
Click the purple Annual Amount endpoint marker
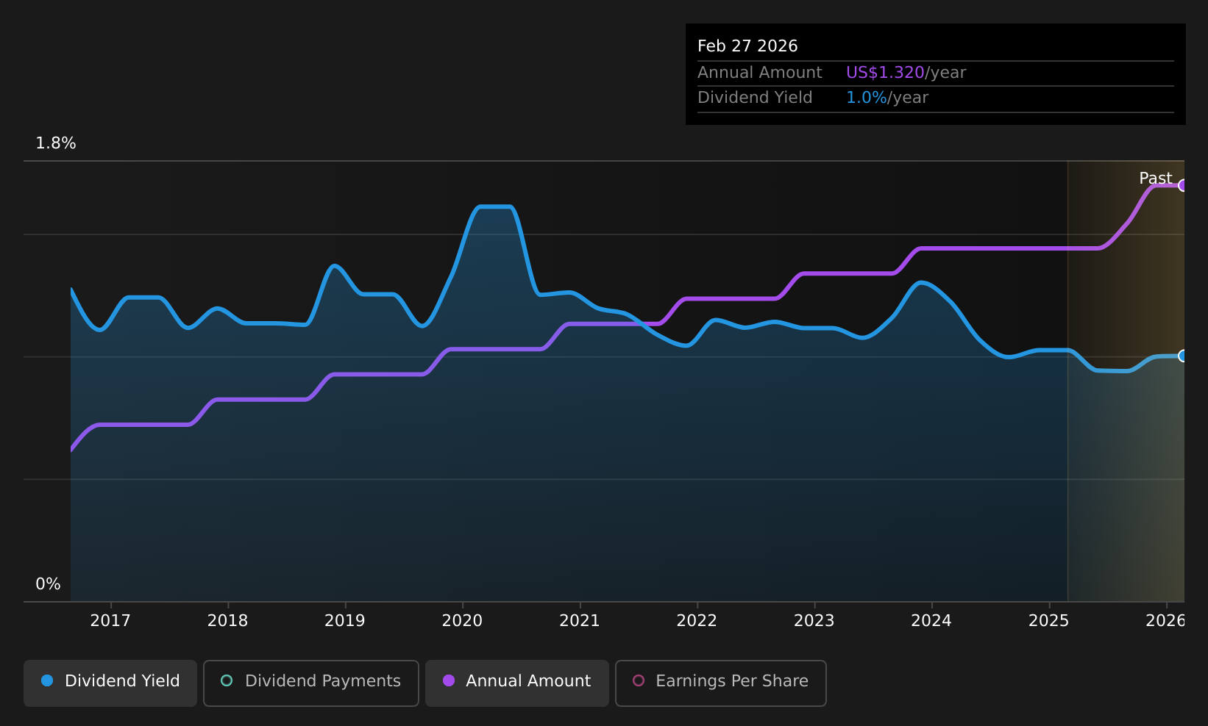[x=1182, y=185]
